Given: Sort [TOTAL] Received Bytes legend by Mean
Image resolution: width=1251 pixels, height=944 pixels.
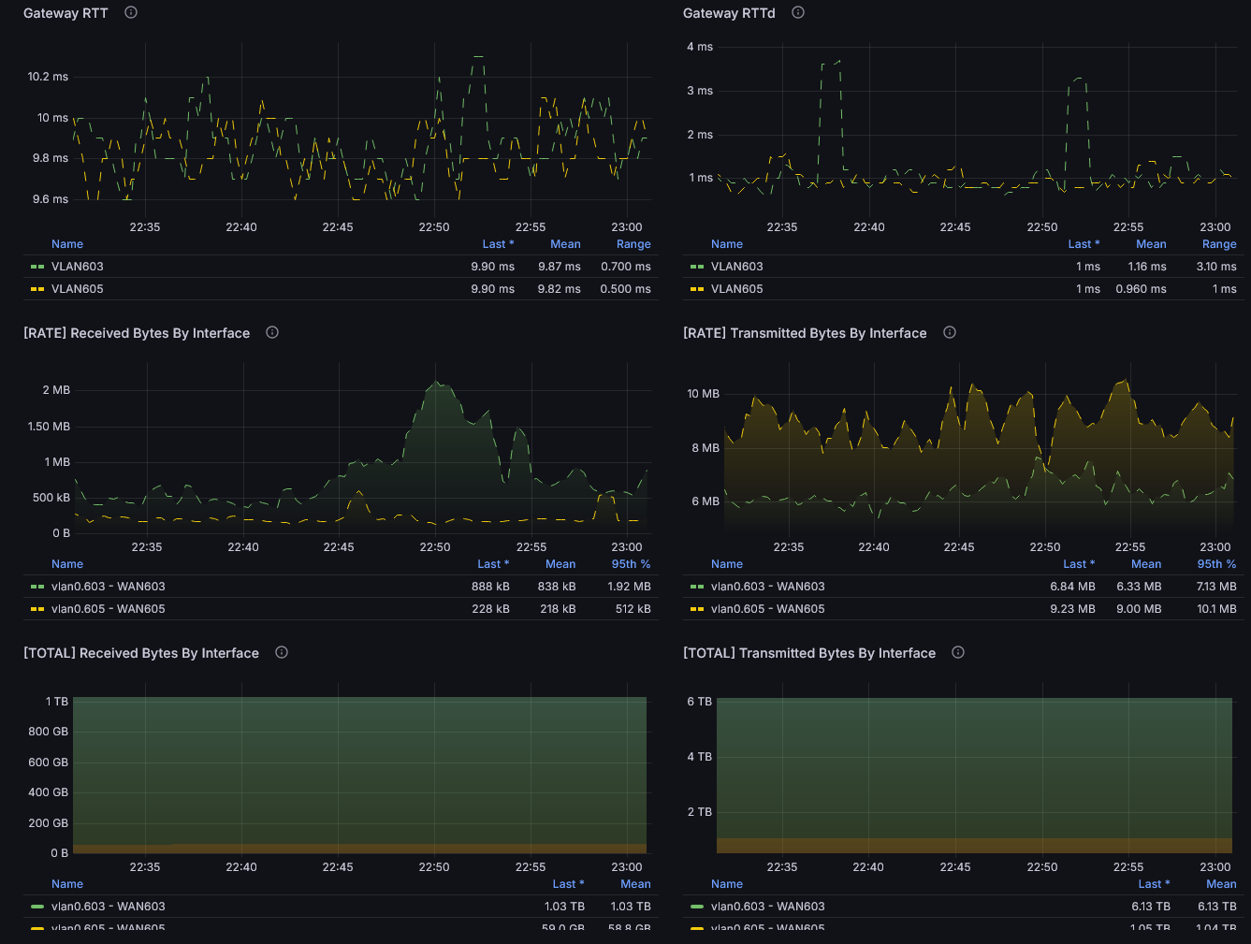Looking at the screenshot, I should tap(635, 884).
